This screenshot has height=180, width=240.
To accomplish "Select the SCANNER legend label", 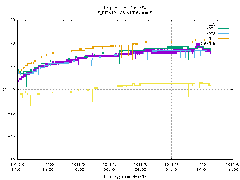I will click(207, 43).
